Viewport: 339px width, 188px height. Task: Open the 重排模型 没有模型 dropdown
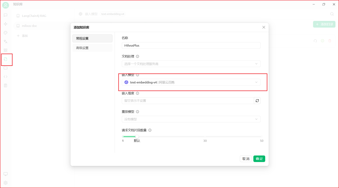[191, 119]
